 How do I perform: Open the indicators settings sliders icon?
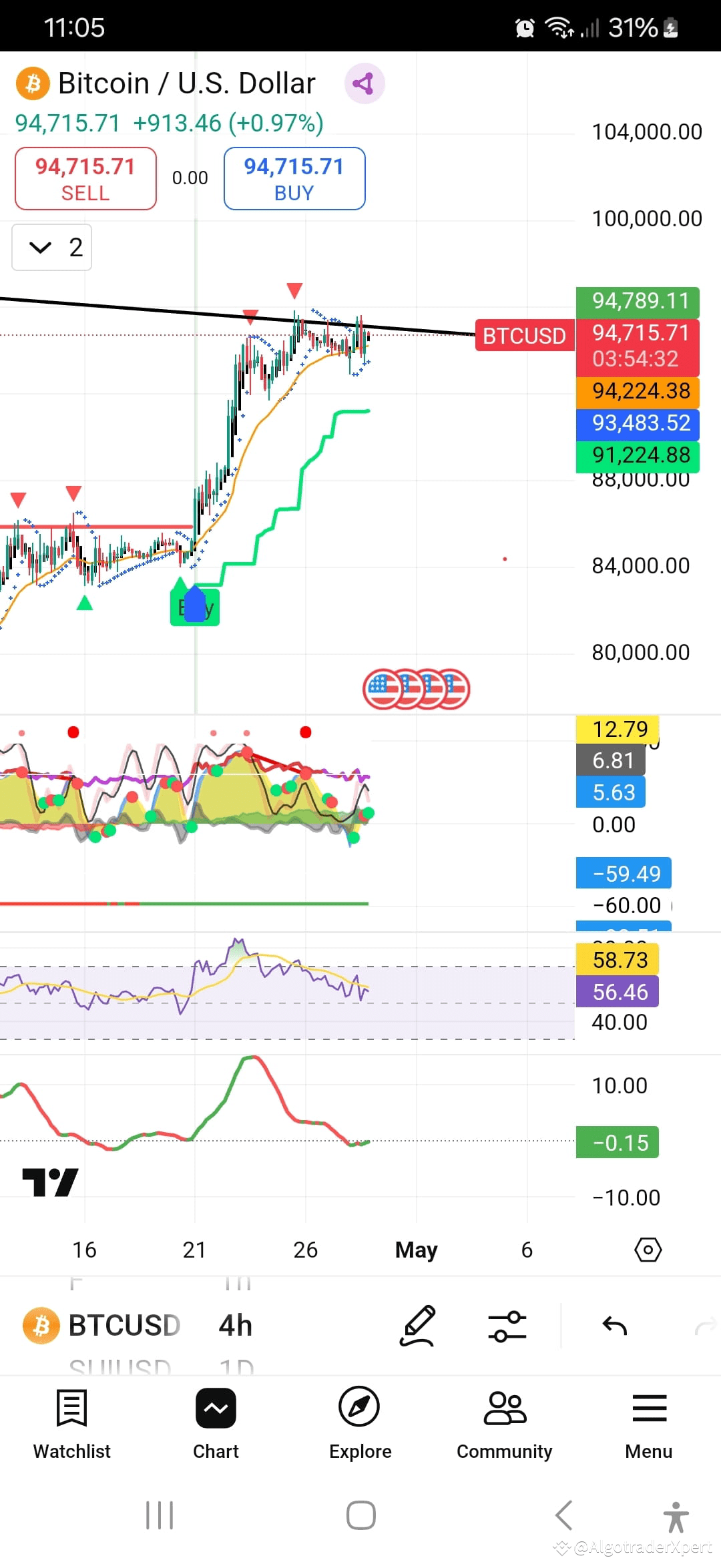coord(507,1326)
